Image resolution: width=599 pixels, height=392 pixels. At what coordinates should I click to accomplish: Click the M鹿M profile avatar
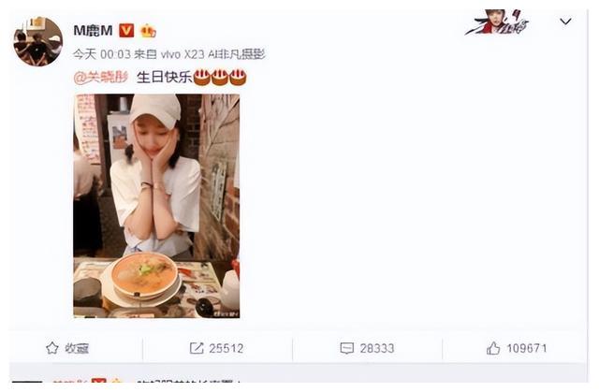click(37, 41)
